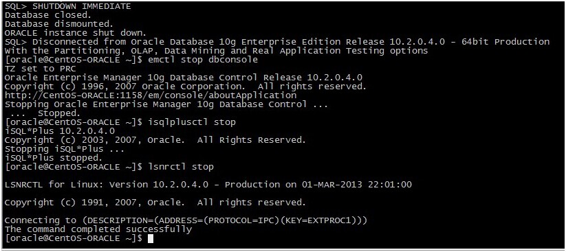The width and height of the screenshot is (566, 252).
Task: Click the '01-MAR-2013 22:01:00' timestamp
Action: (357, 185)
